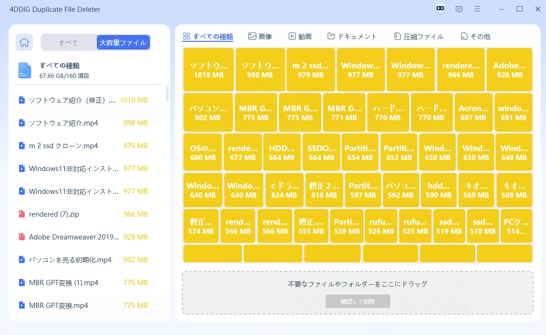The width and height of the screenshot is (546, 335).
Task: Click the rende... 672 MB tile
Action: coord(243,152)
